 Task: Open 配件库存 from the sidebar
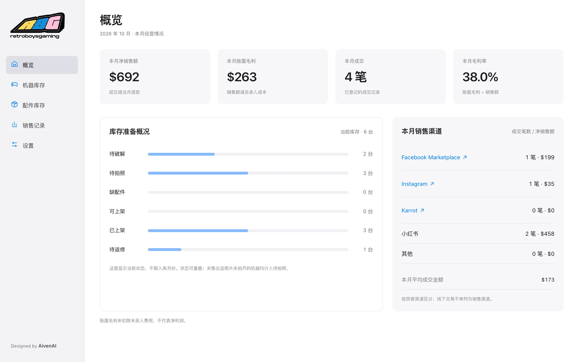point(42,105)
